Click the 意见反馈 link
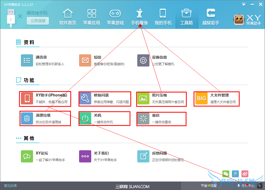The height and width of the screenshot is (190, 265). [10, 185]
